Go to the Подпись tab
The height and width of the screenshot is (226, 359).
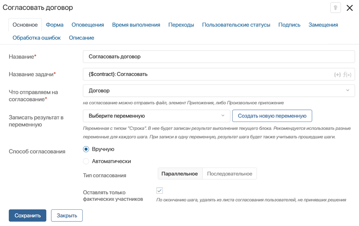289,25
